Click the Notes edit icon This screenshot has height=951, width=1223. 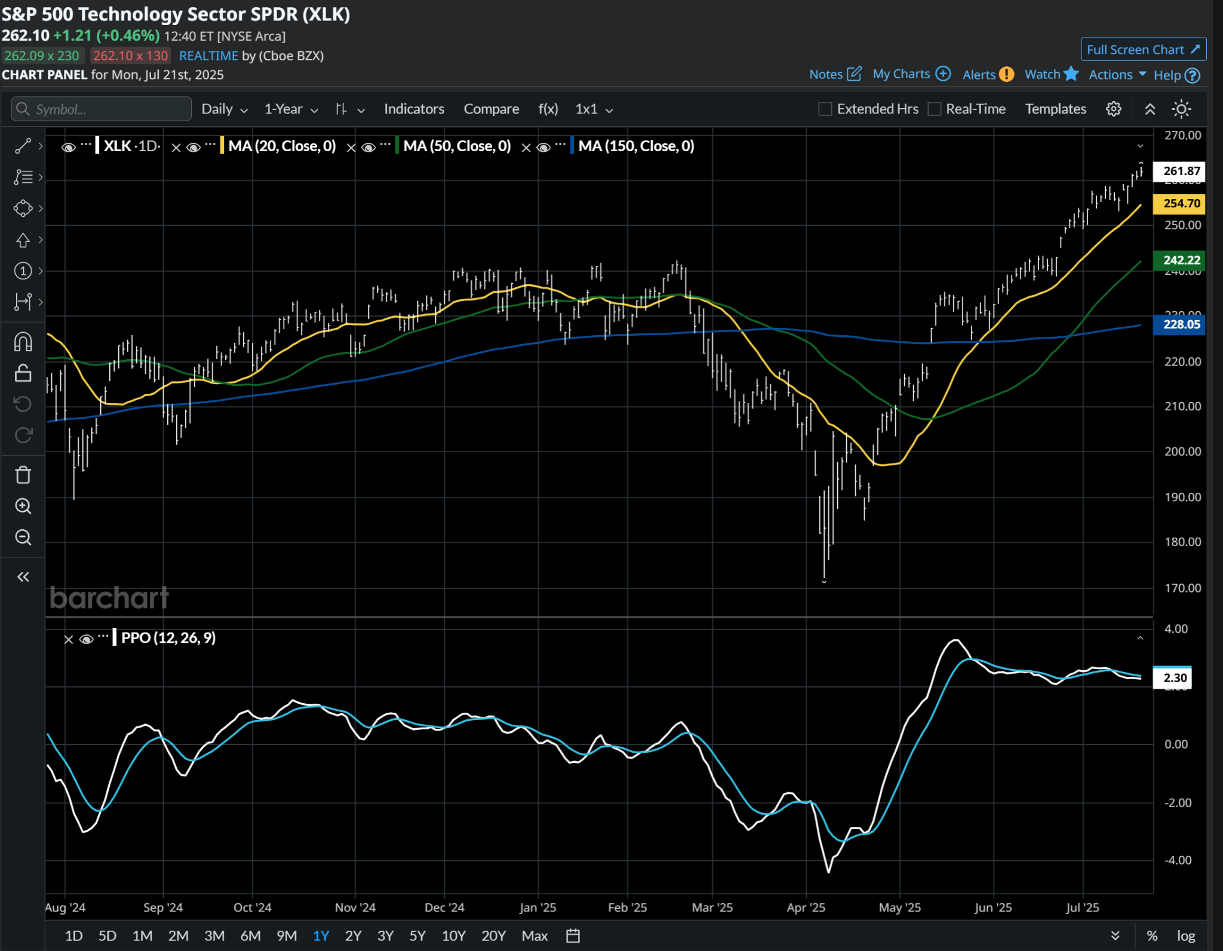coord(855,73)
